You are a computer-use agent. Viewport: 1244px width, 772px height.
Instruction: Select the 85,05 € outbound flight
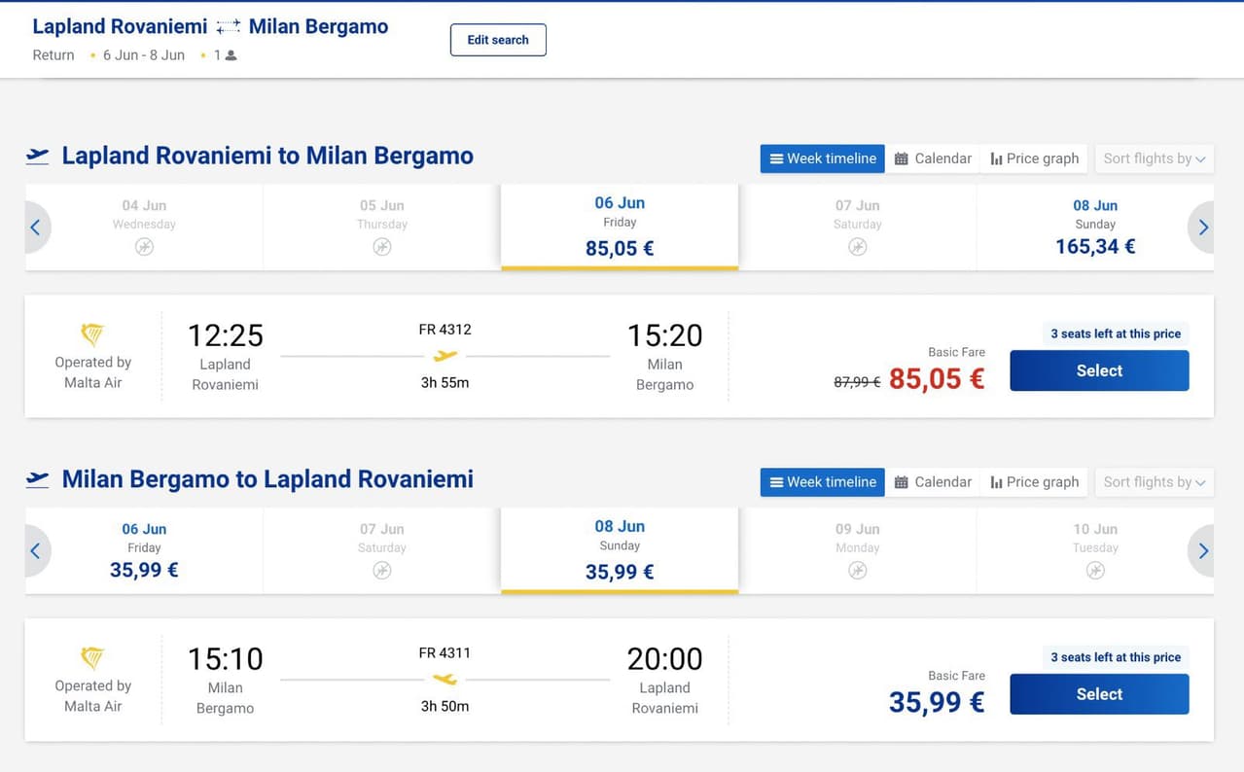[1099, 370]
